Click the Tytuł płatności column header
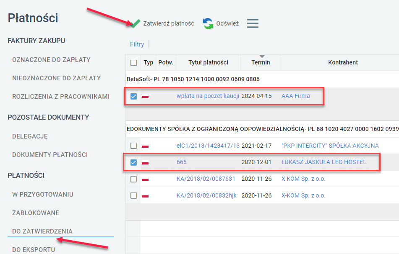399x254 pixels. [x=208, y=62]
